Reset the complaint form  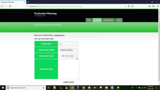pos(72,82)
